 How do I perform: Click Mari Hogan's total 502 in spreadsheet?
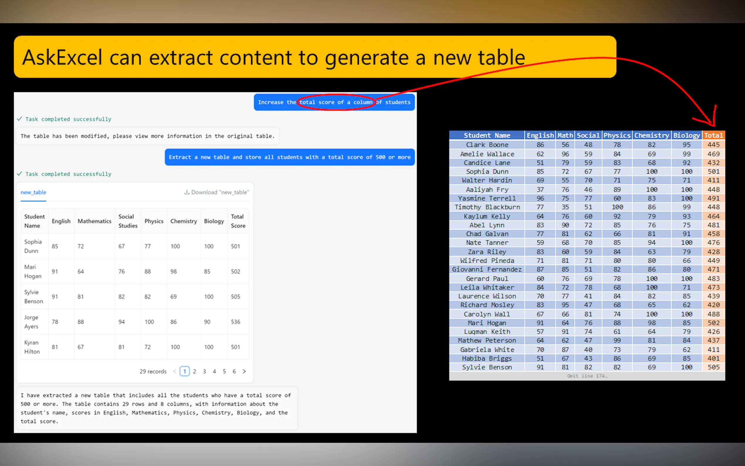(x=713, y=323)
